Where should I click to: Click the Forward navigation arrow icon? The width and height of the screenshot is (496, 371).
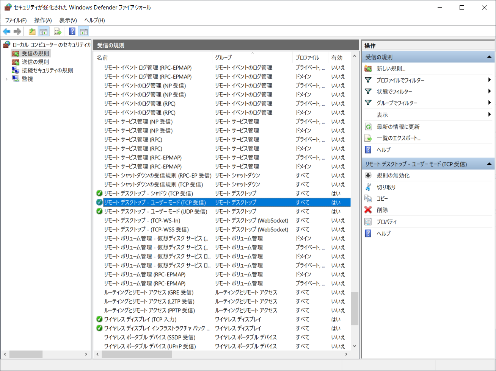click(x=17, y=31)
